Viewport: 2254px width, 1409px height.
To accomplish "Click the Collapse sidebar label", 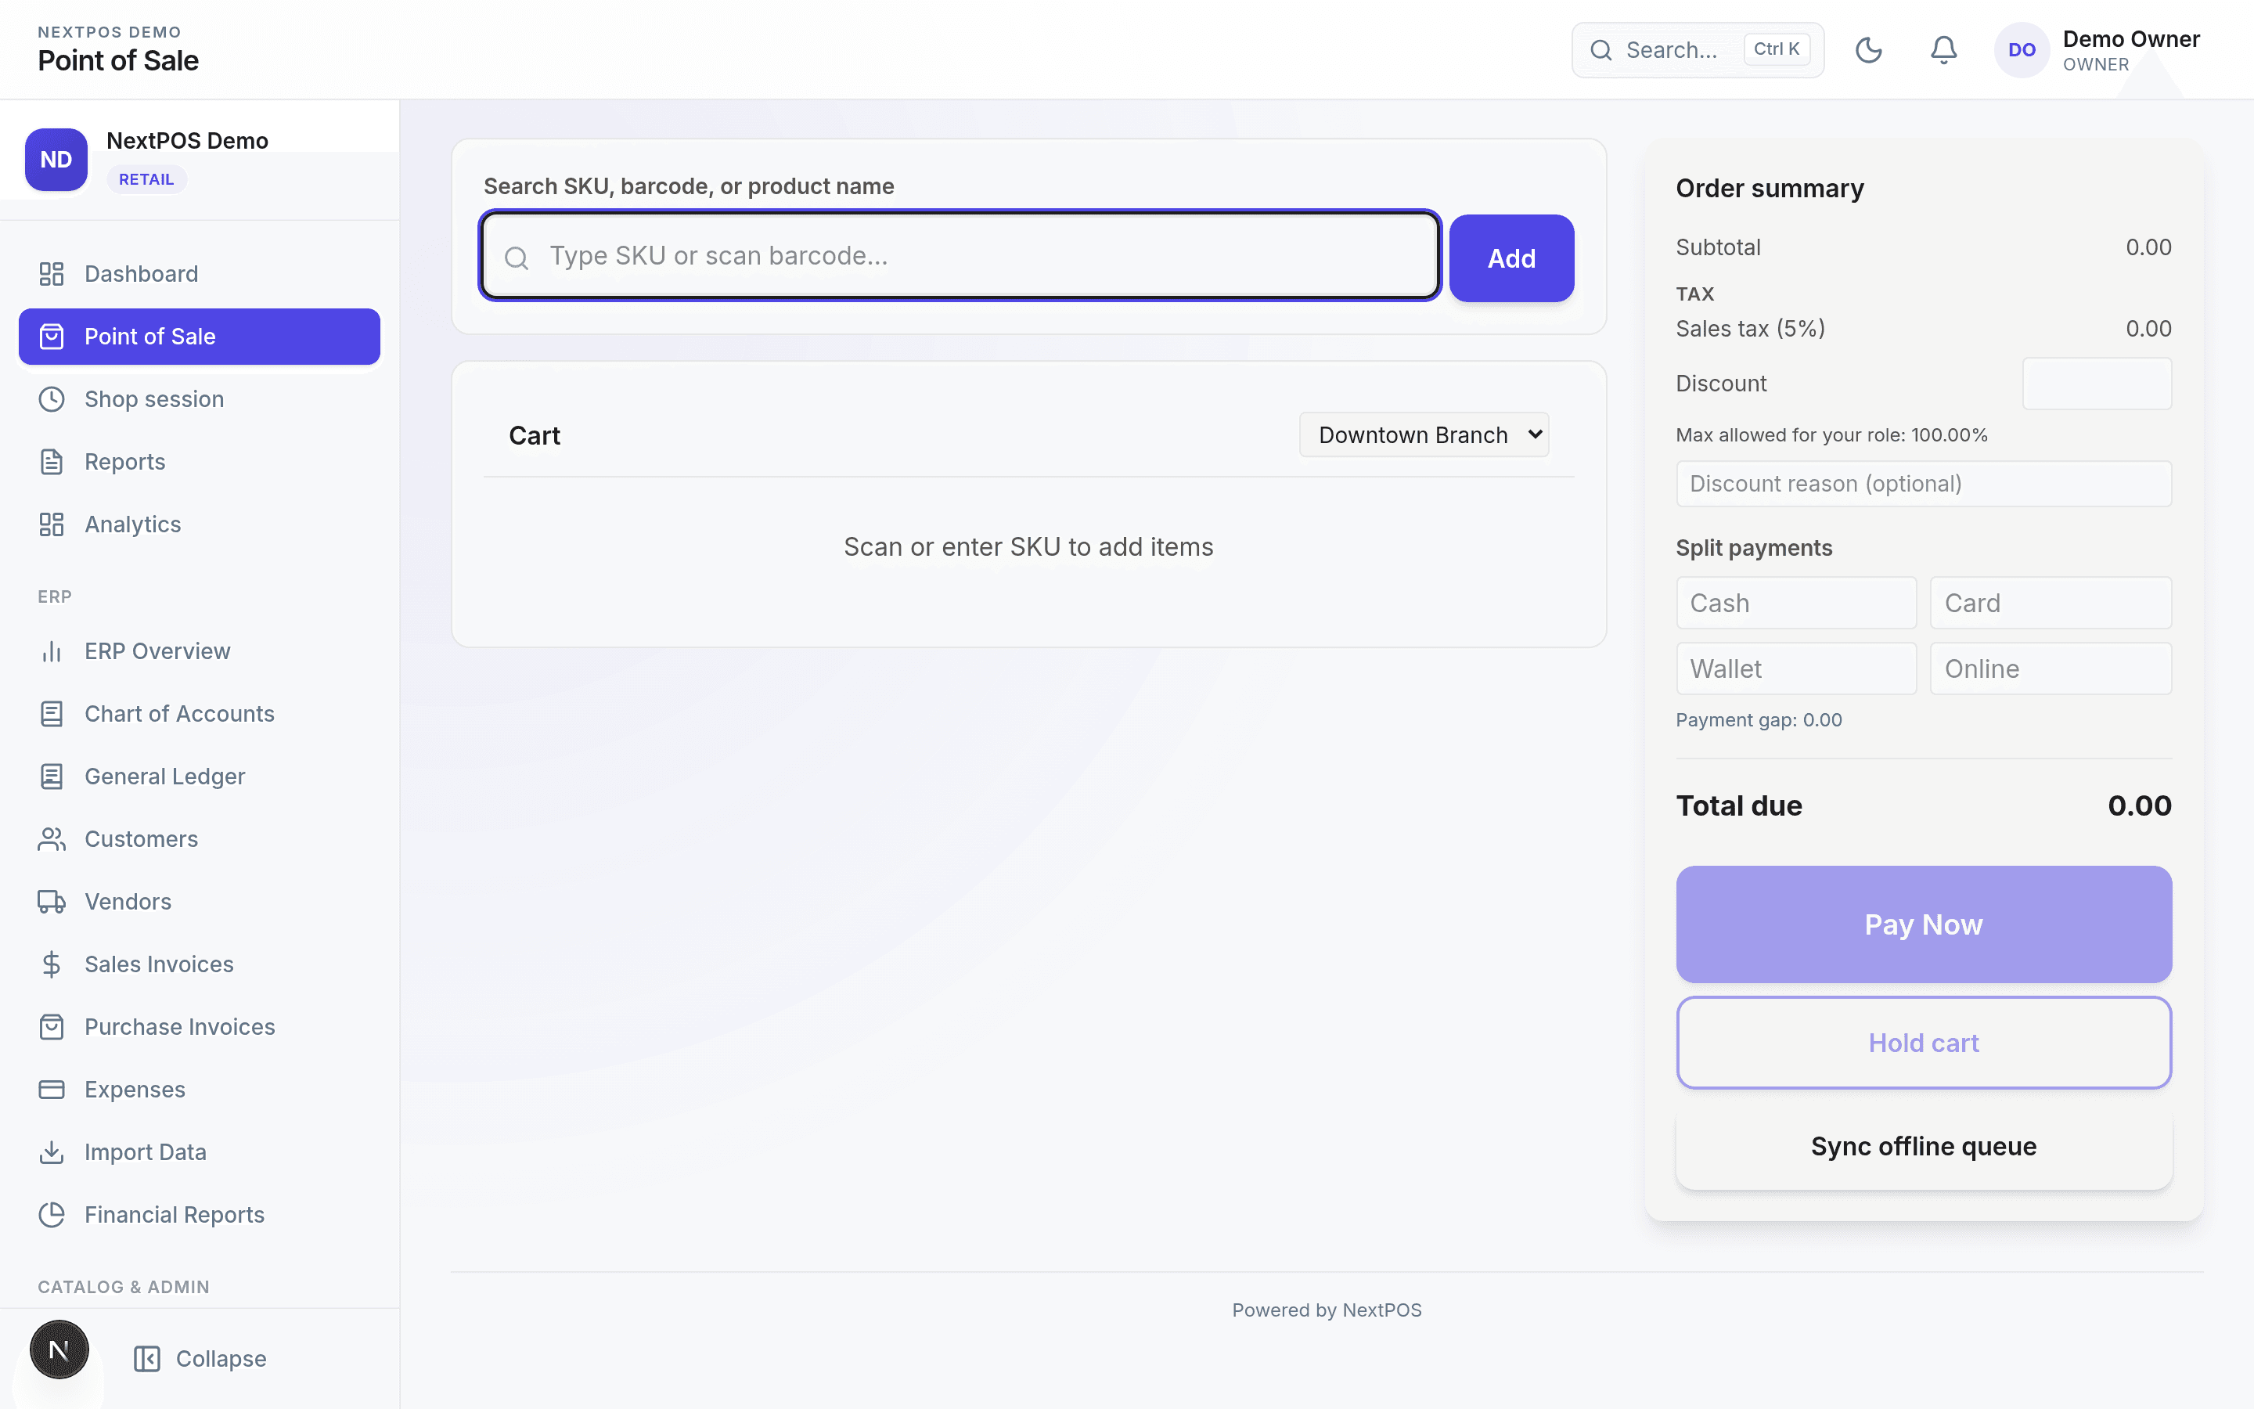I will pos(221,1359).
